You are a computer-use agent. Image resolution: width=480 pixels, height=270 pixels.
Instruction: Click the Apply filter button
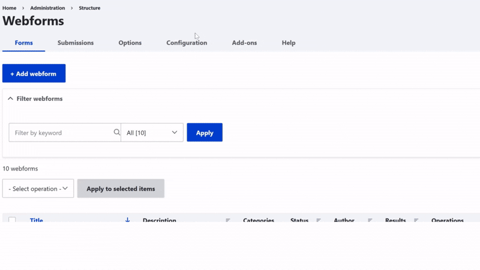205,133
